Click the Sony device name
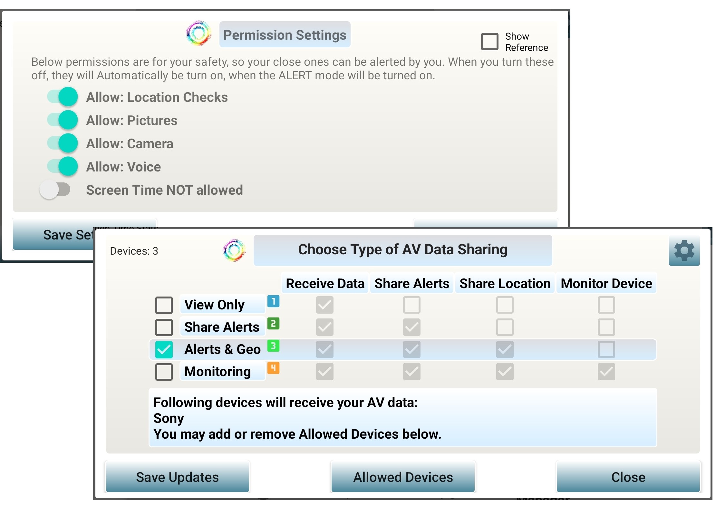The width and height of the screenshot is (716, 507). [x=169, y=418]
